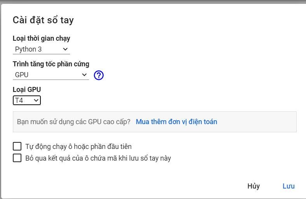Follow the 'Mua thêm đơn vị điện toán' link
The height and width of the screenshot is (199, 306).
[x=177, y=122]
